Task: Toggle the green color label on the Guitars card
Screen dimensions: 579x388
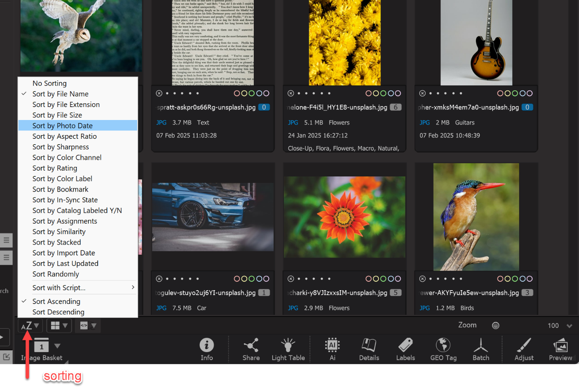Action: click(515, 93)
